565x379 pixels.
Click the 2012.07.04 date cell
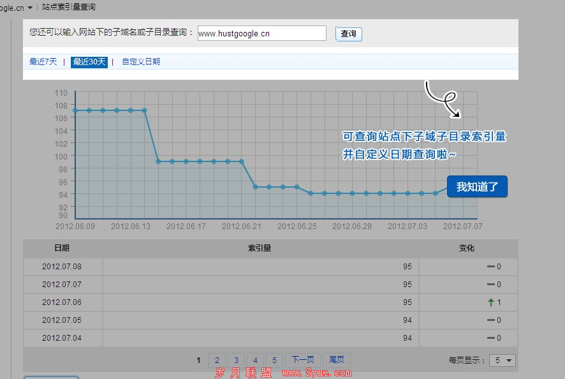tap(62, 338)
